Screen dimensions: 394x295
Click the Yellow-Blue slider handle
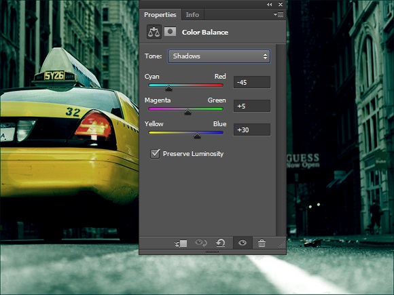(197, 136)
